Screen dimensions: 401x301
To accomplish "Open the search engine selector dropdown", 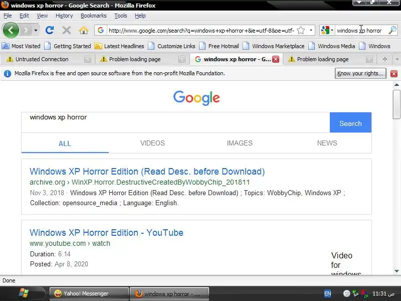I will [x=327, y=30].
